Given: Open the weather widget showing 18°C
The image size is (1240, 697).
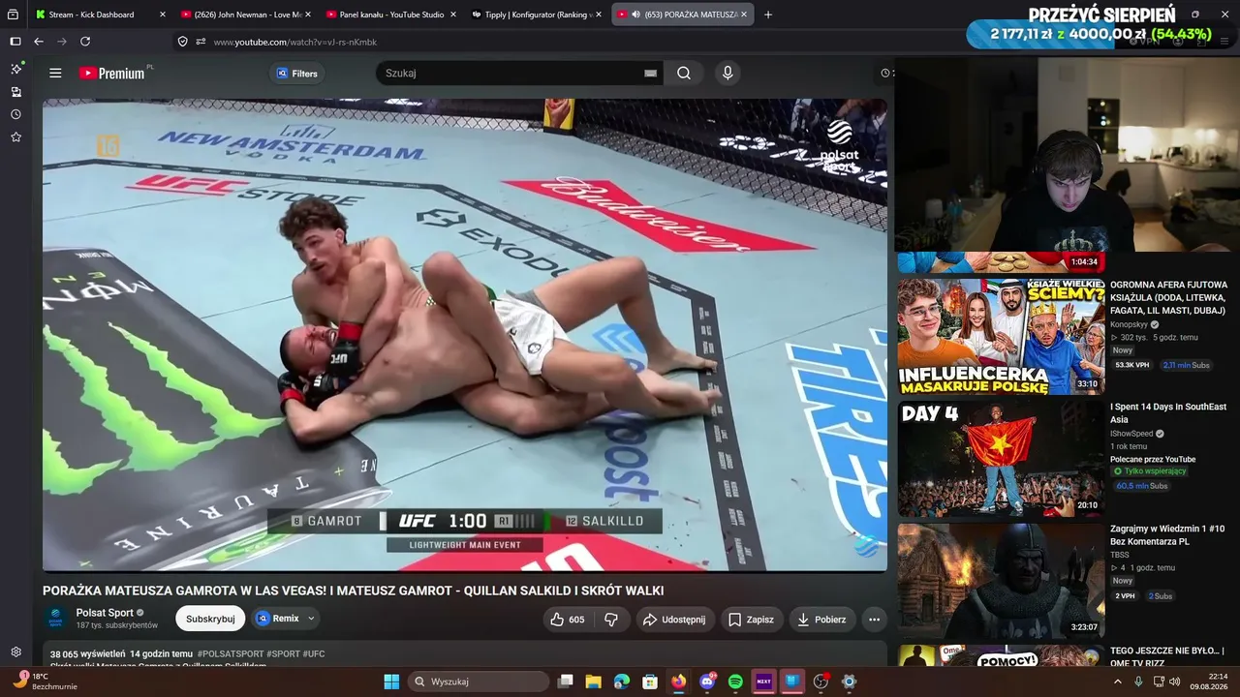Looking at the screenshot, I should pyautogui.click(x=44, y=682).
